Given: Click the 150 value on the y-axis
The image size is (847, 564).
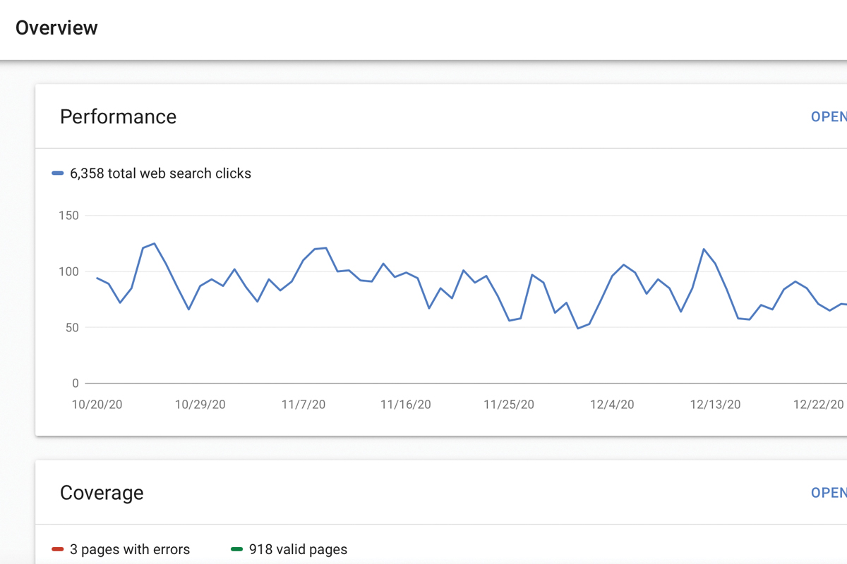Looking at the screenshot, I should click(x=68, y=216).
